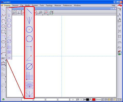Choose the rectangle tool in left toolbar

3,31
